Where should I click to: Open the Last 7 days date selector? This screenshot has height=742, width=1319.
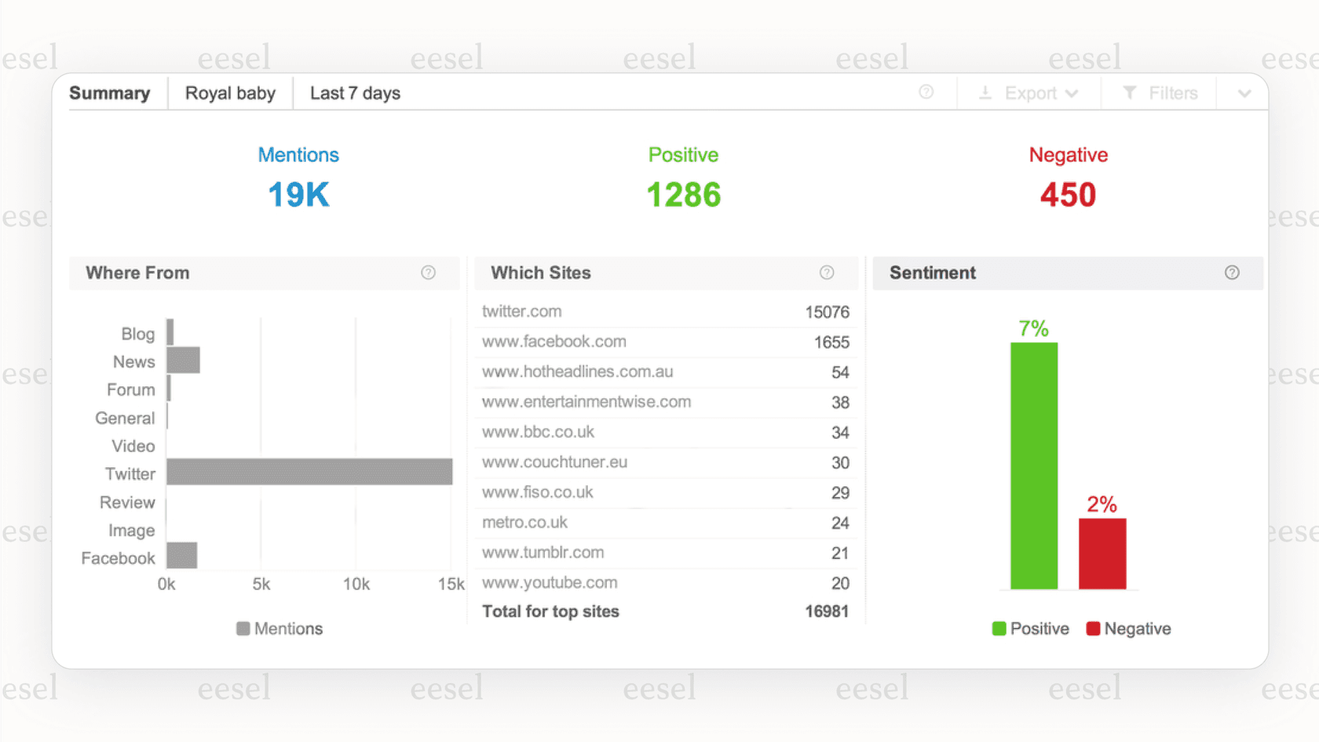[355, 93]
